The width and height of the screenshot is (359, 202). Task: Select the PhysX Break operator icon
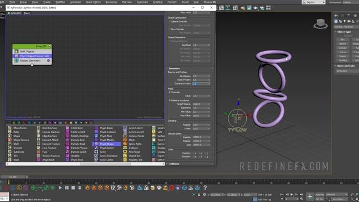click(96, 128)
